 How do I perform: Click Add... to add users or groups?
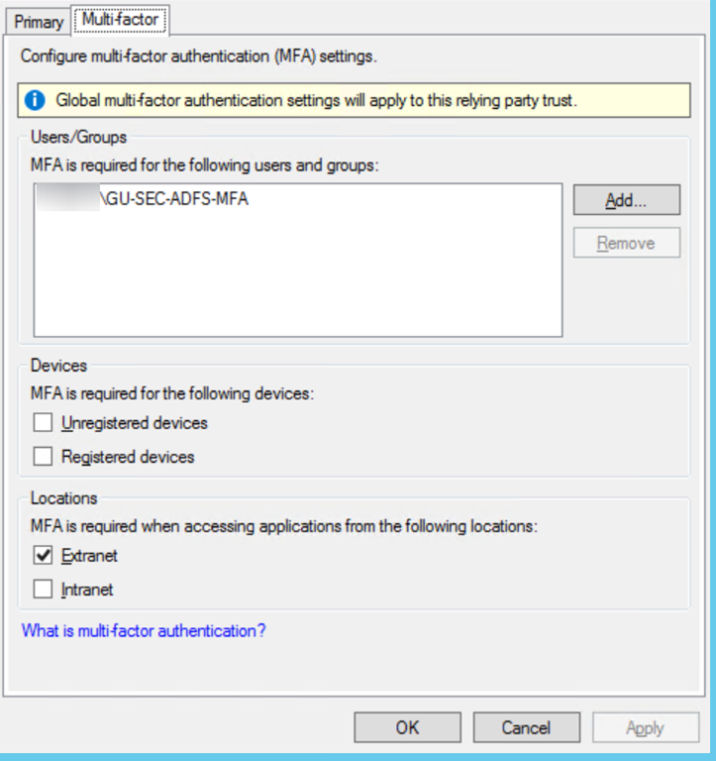click(x=626, y=200)
